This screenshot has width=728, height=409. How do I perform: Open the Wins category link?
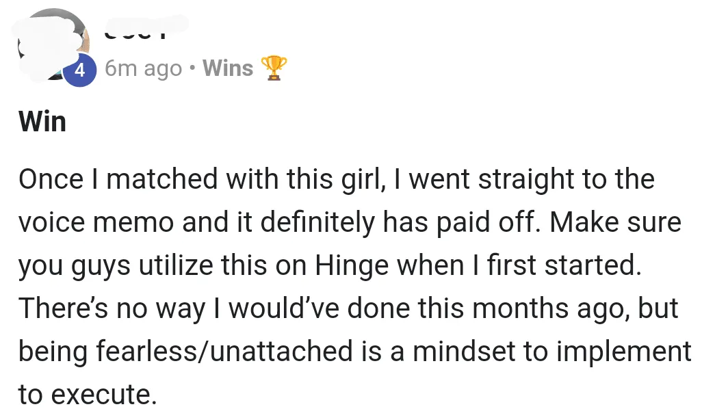[x=228, y=68]
